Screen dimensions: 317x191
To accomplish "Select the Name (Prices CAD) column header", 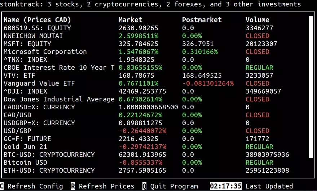I will [37, 20].
